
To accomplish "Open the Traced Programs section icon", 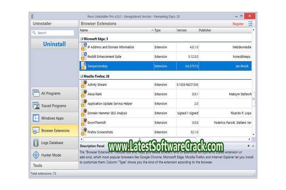I will tap(36, 106).
